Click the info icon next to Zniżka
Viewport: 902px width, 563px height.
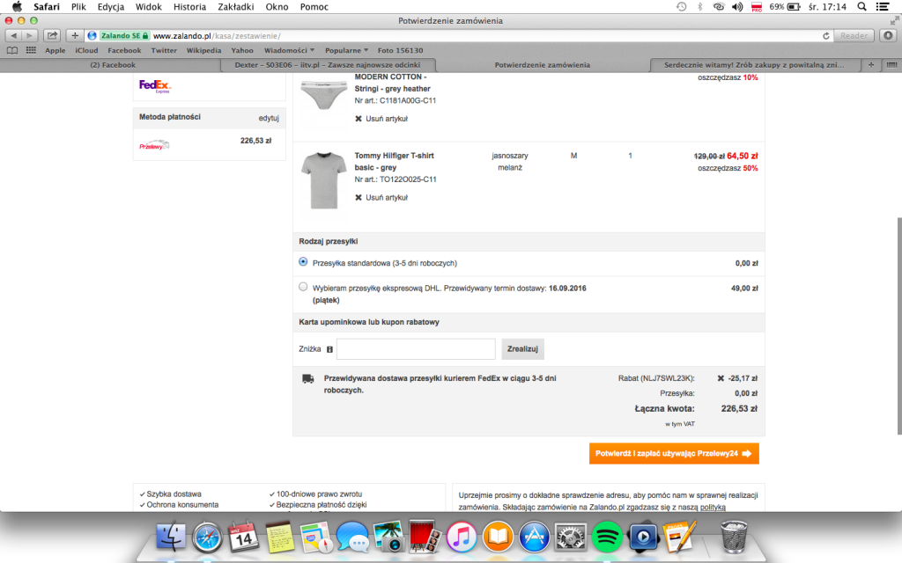pyautogui.click(x=329, y=349)
